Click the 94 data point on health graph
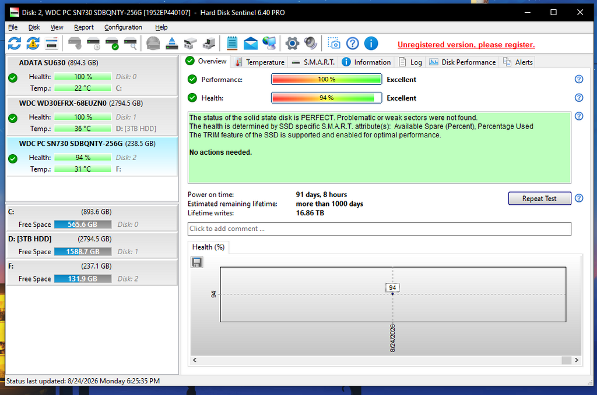597x395 pixels. click(x=392, y=294)
